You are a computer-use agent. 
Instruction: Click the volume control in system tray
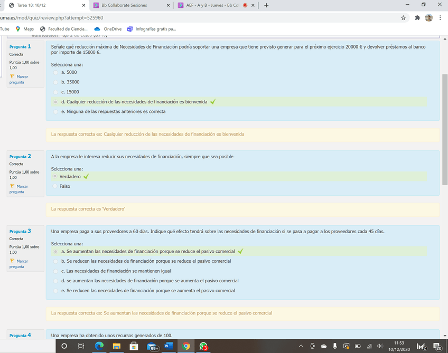click(380, 346)
